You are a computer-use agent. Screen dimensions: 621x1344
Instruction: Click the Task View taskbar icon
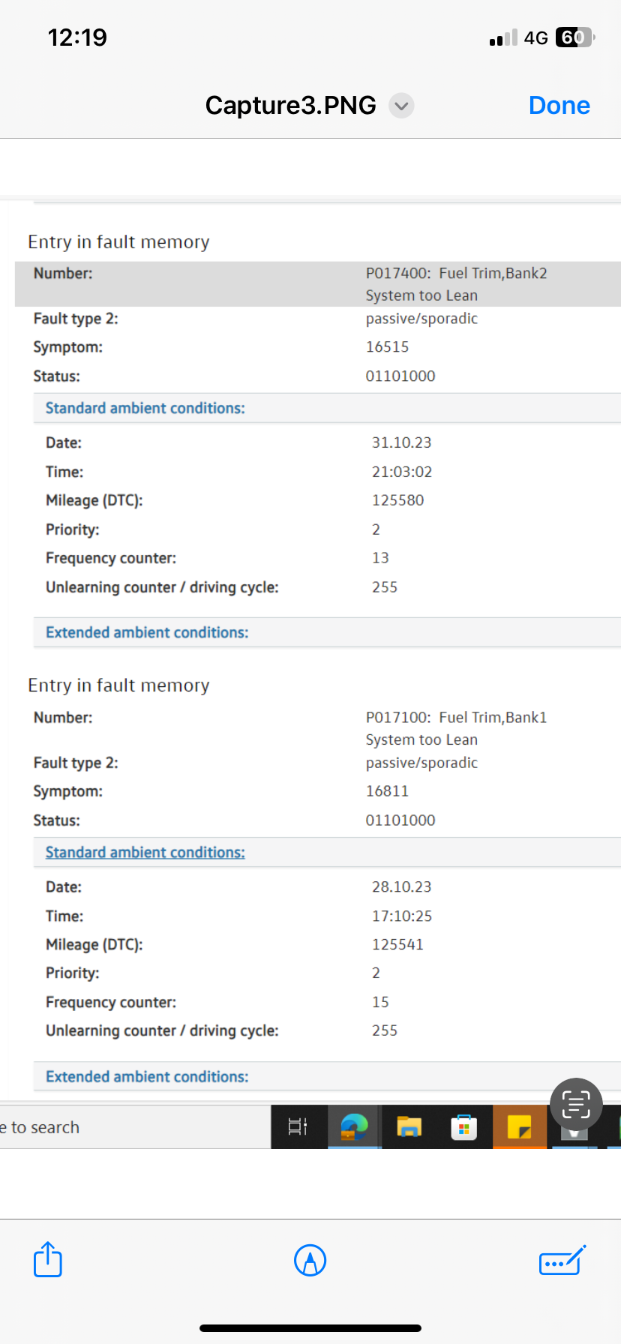pyautogui.click(x=298, y=1126)
